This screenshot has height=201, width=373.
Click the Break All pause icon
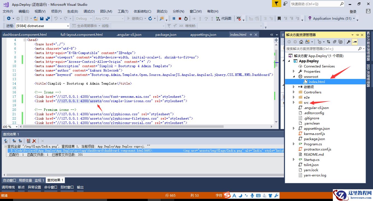click(174, 18)
